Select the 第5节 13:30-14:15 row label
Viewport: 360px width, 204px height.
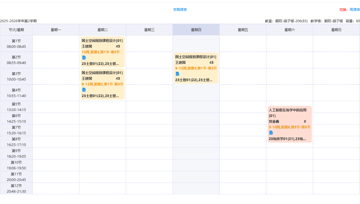(x=16, y=107)
